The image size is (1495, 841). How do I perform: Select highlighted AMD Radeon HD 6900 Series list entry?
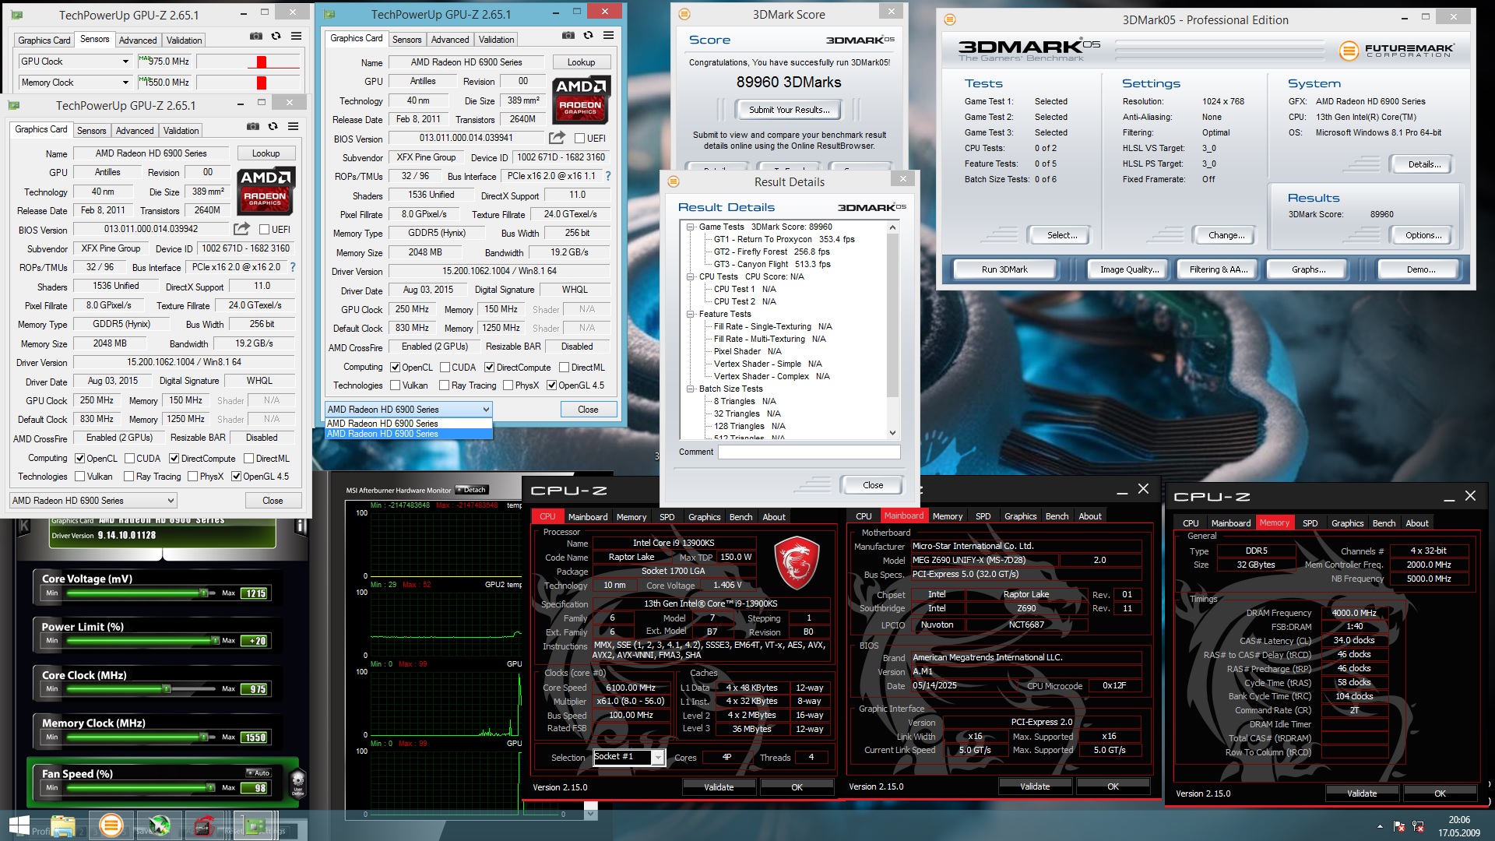pos(409,434)
